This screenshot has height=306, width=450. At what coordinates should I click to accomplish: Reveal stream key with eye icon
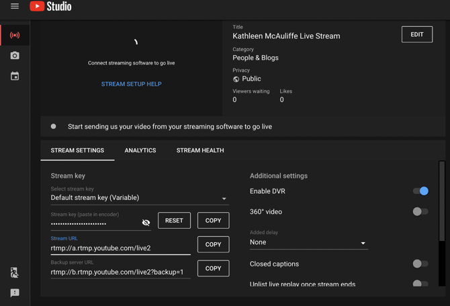coord(146,222)
